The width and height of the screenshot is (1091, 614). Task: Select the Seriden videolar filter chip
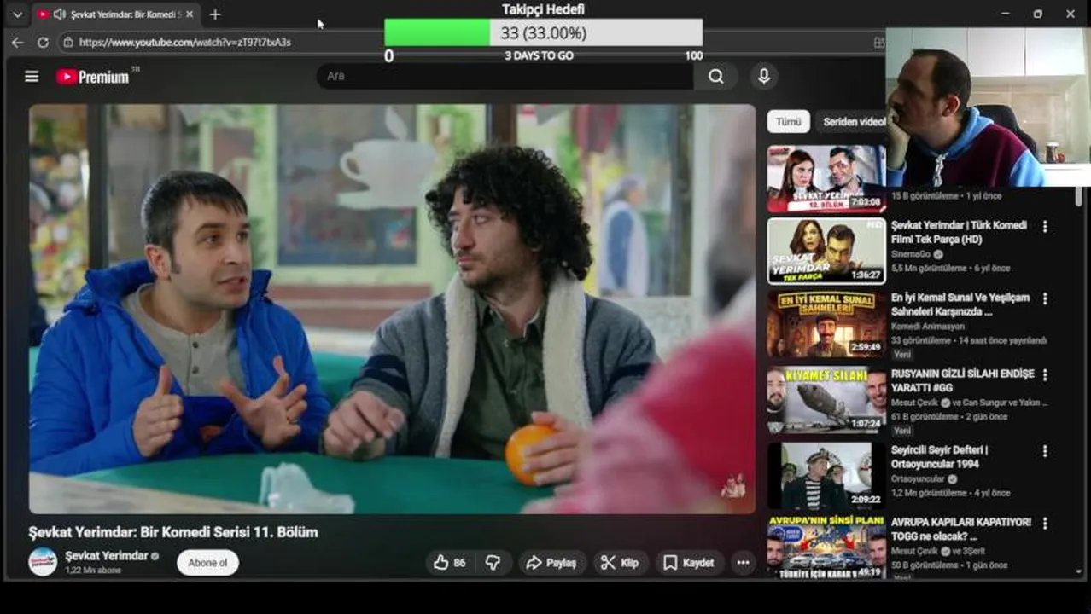click(x=852, y=122)
